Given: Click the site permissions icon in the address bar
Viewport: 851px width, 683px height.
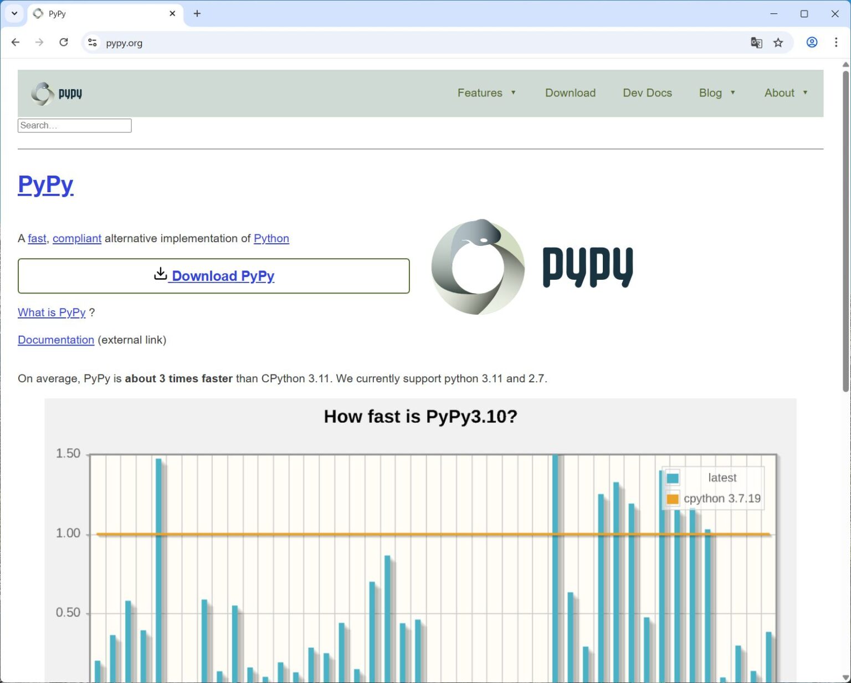Looking at the screenshot, I should pos(92,42).
